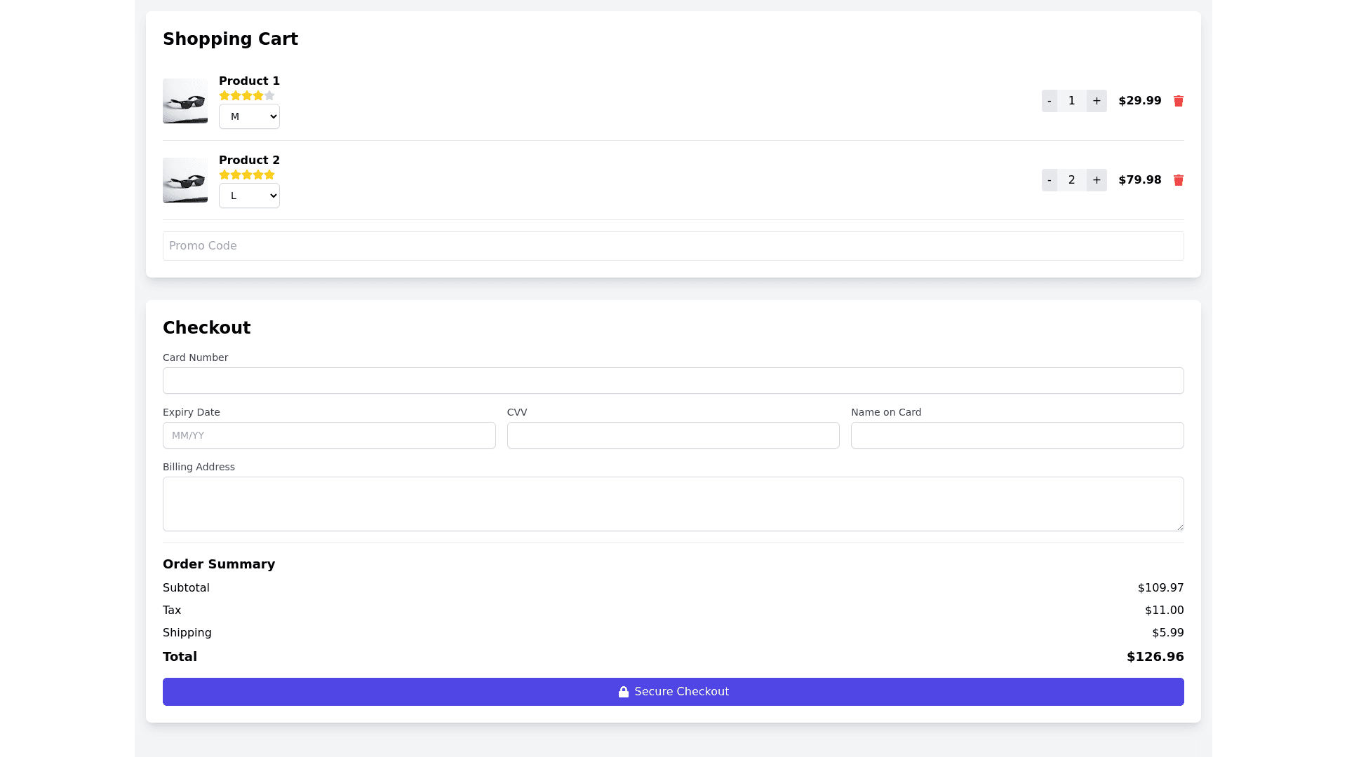Click Product 2's sunglasses thumbnail
This screenshot has height=757, width=1347.
[185, 180]
